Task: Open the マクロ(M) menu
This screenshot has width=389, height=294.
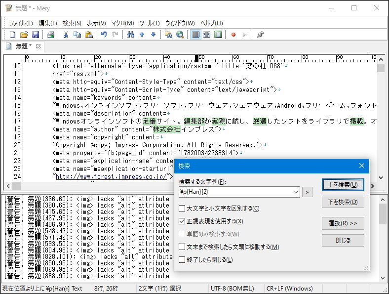Action: pos(122,23)
